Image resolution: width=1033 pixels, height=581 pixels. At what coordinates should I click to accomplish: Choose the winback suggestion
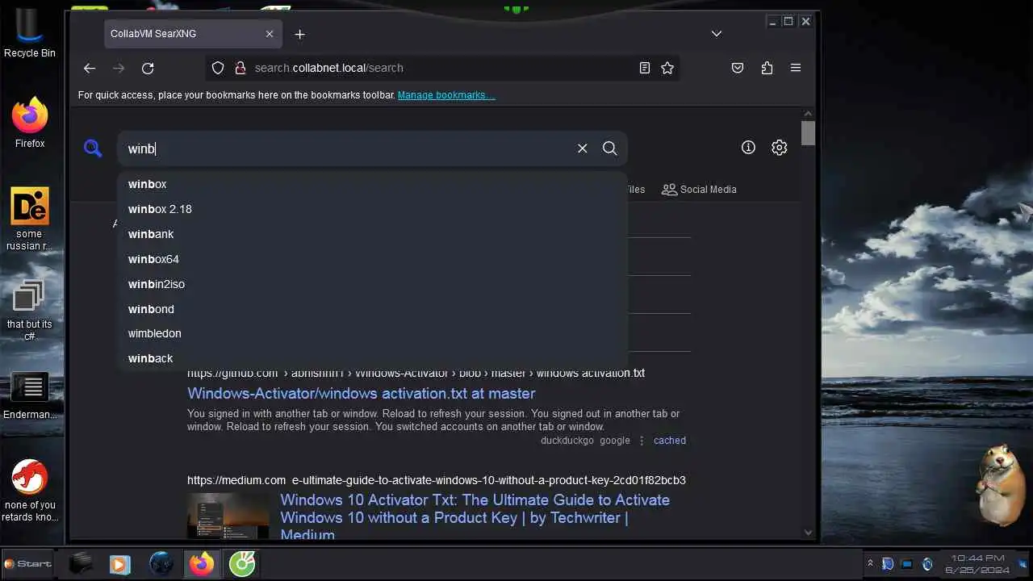(372, 358)
